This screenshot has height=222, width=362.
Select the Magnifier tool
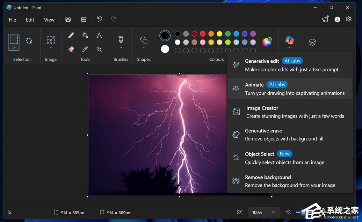pos(99,49)
